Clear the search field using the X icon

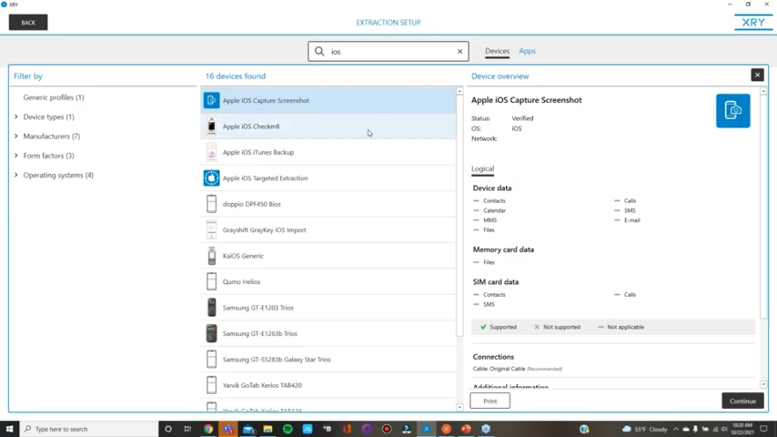460,51
